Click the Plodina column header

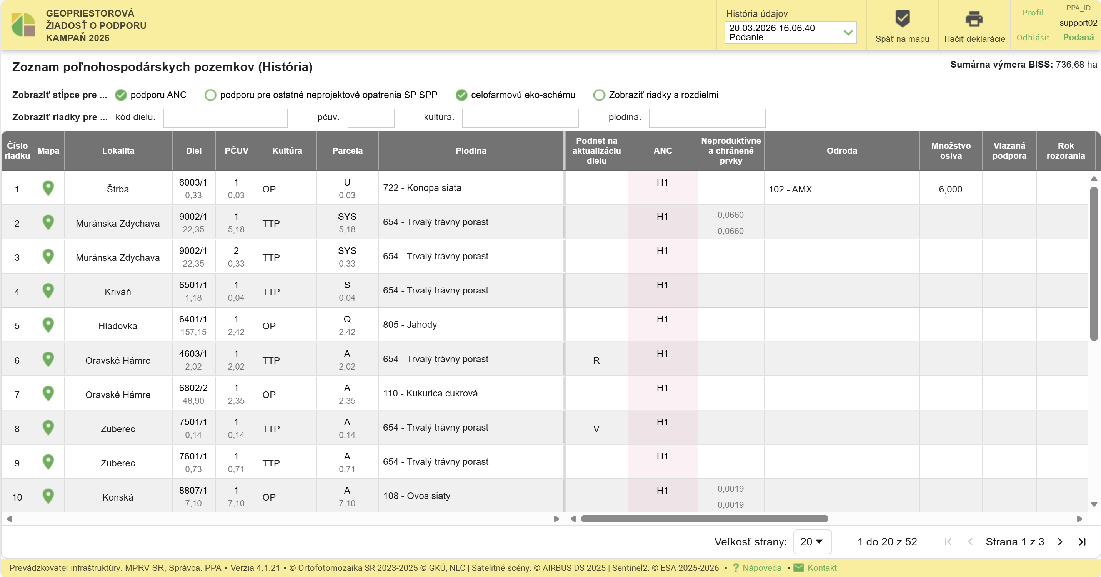[x=471, y=151]
